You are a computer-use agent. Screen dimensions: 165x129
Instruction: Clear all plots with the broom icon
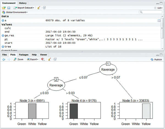coord(50,59)
